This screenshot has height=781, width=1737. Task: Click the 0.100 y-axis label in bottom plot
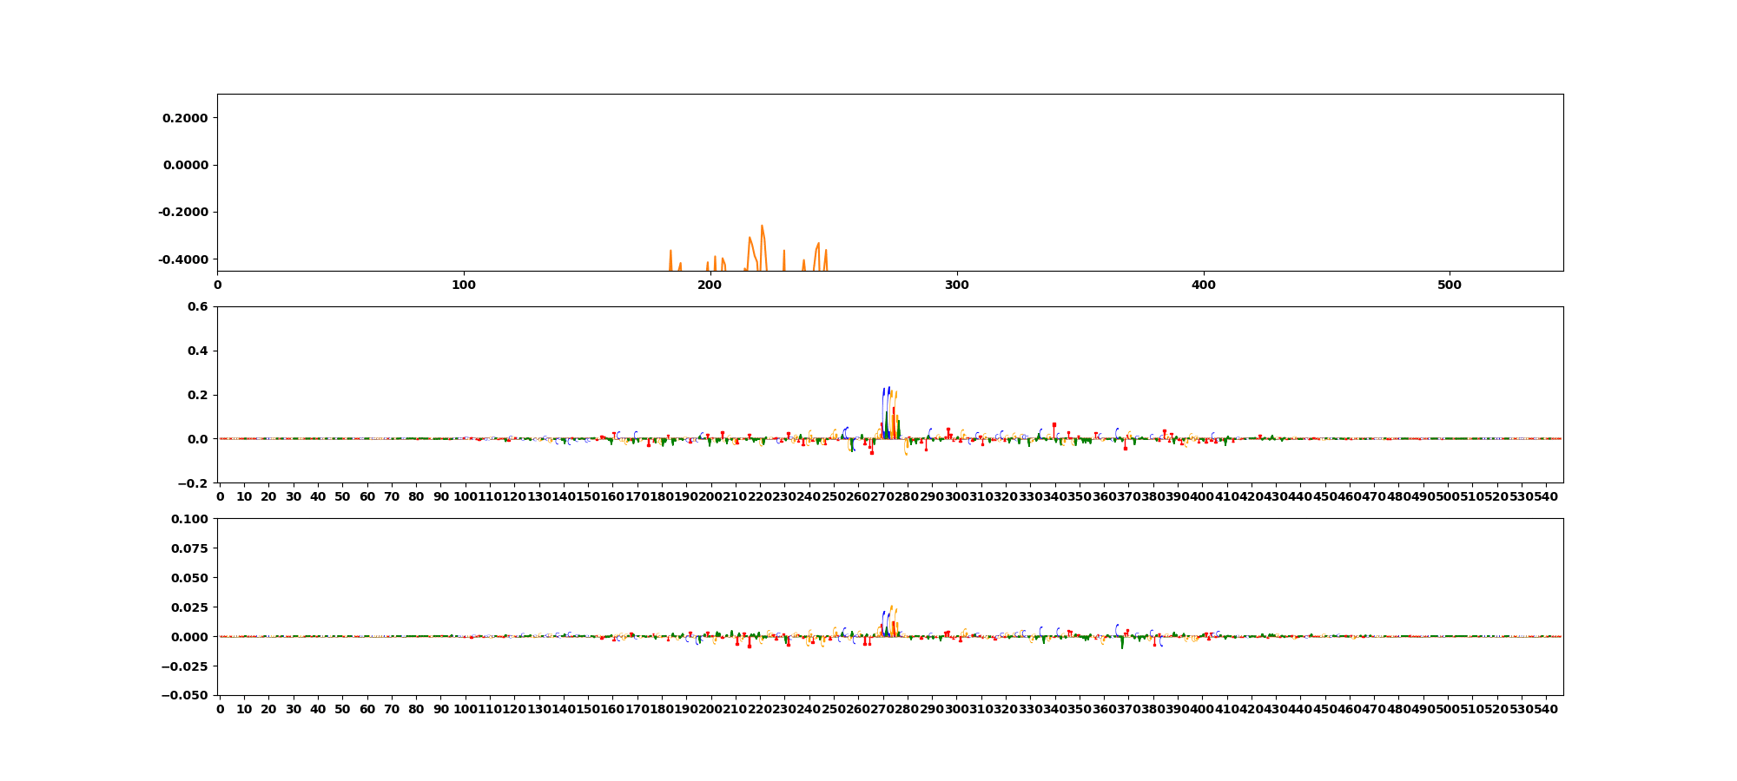click(189, 519)
